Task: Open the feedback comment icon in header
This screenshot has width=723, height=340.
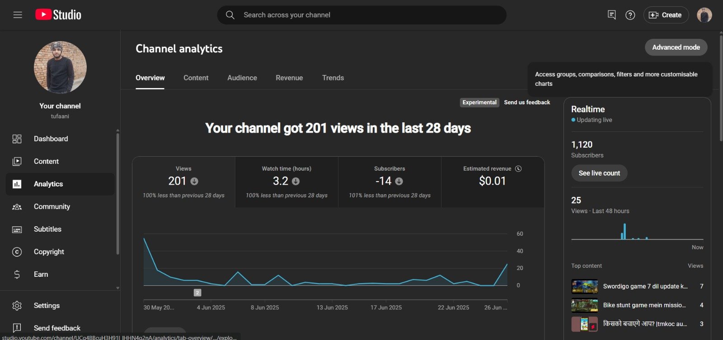Action: pyautogui.click(x=611, y=15)
